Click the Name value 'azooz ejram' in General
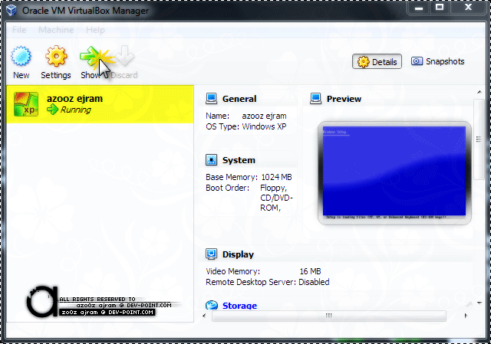Image resolution: width=491 pixels, height=344 pixels. point(264,116)
